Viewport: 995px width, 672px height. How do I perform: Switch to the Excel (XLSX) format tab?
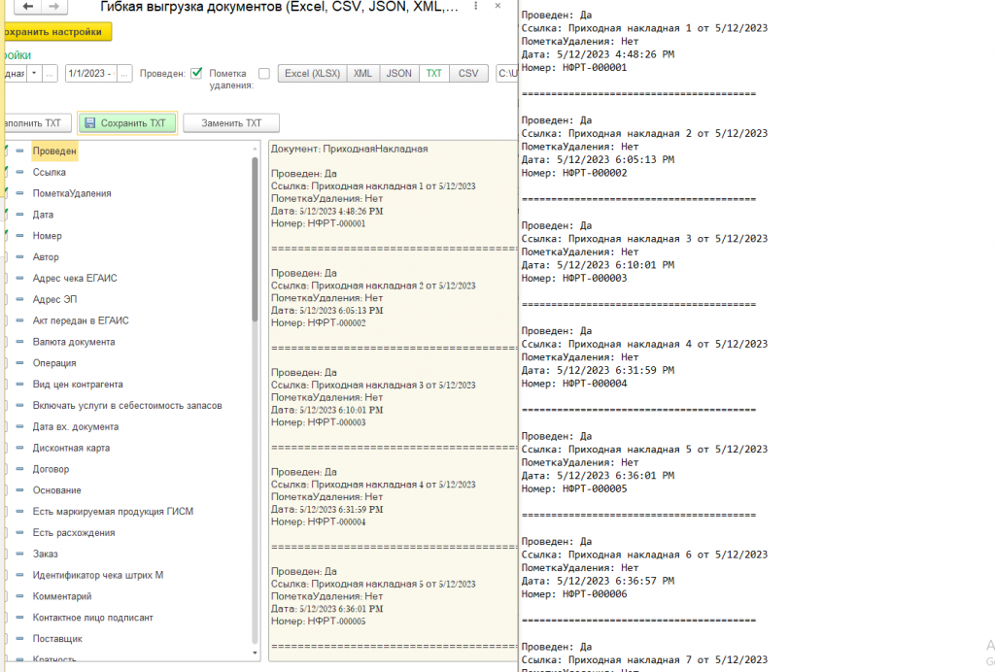[312, 74]
